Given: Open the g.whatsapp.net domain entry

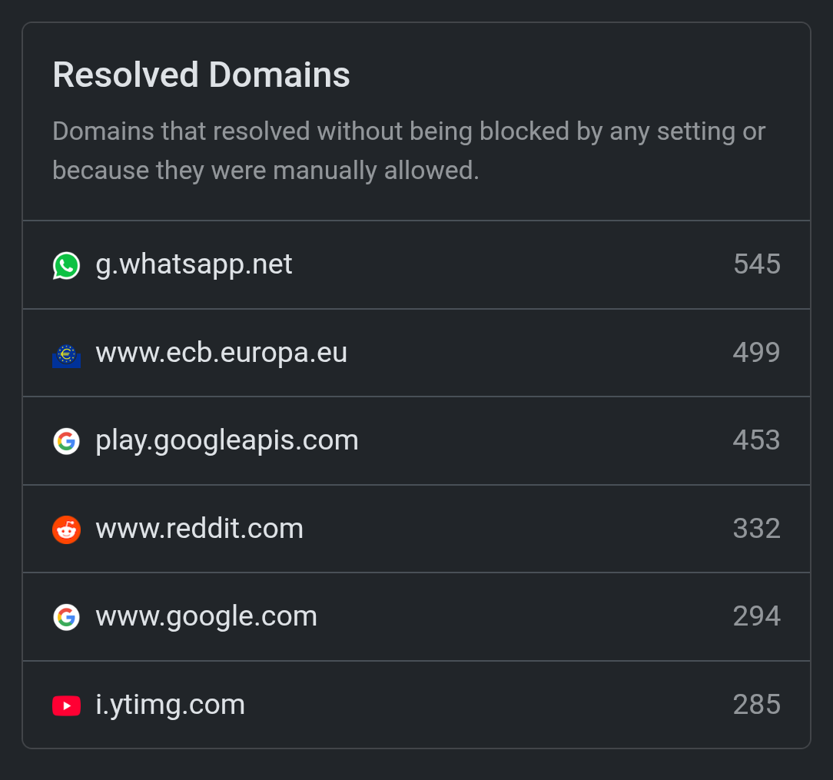Looking at the screenshot, I should click(x=194, y=264).
